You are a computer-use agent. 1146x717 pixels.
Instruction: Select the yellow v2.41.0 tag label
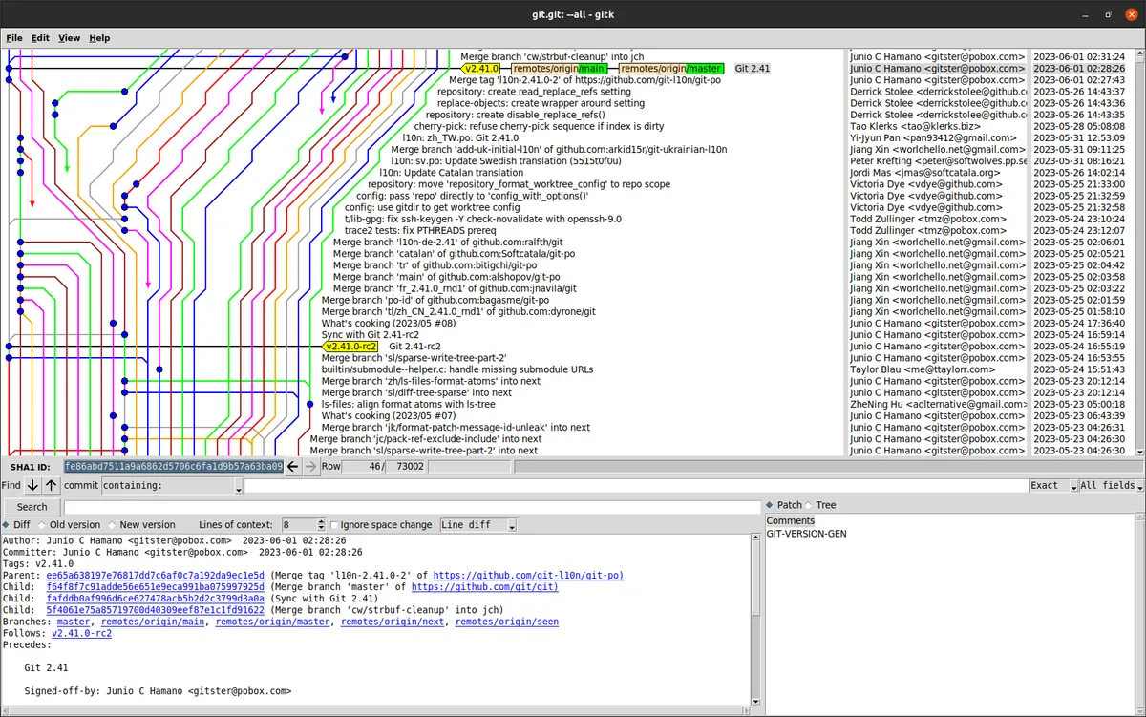pos(479,69)
